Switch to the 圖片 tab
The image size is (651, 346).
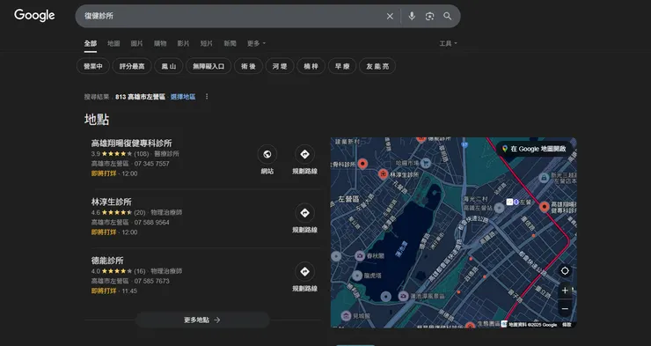point(137,43)
